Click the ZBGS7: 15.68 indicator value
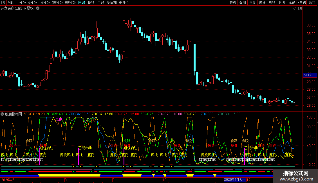The height and width of the screenshot is (183, 318). (102, 114)
